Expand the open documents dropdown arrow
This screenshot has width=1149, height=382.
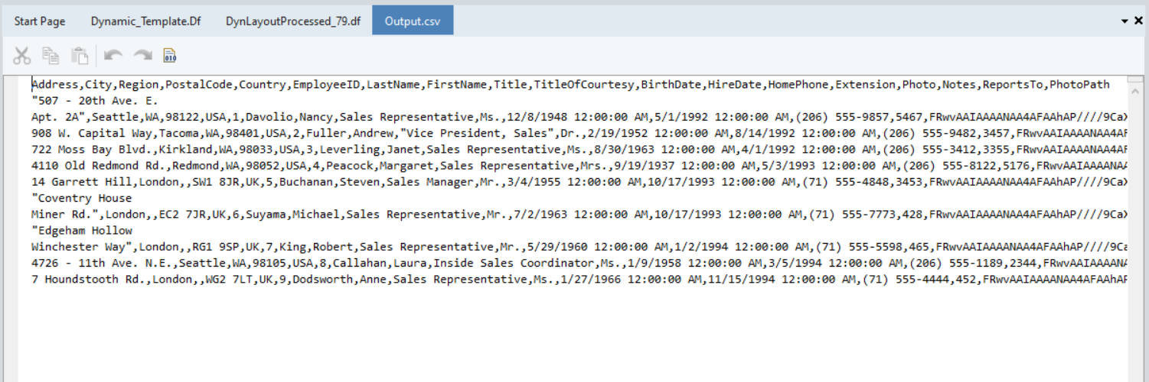point(1125,21)
